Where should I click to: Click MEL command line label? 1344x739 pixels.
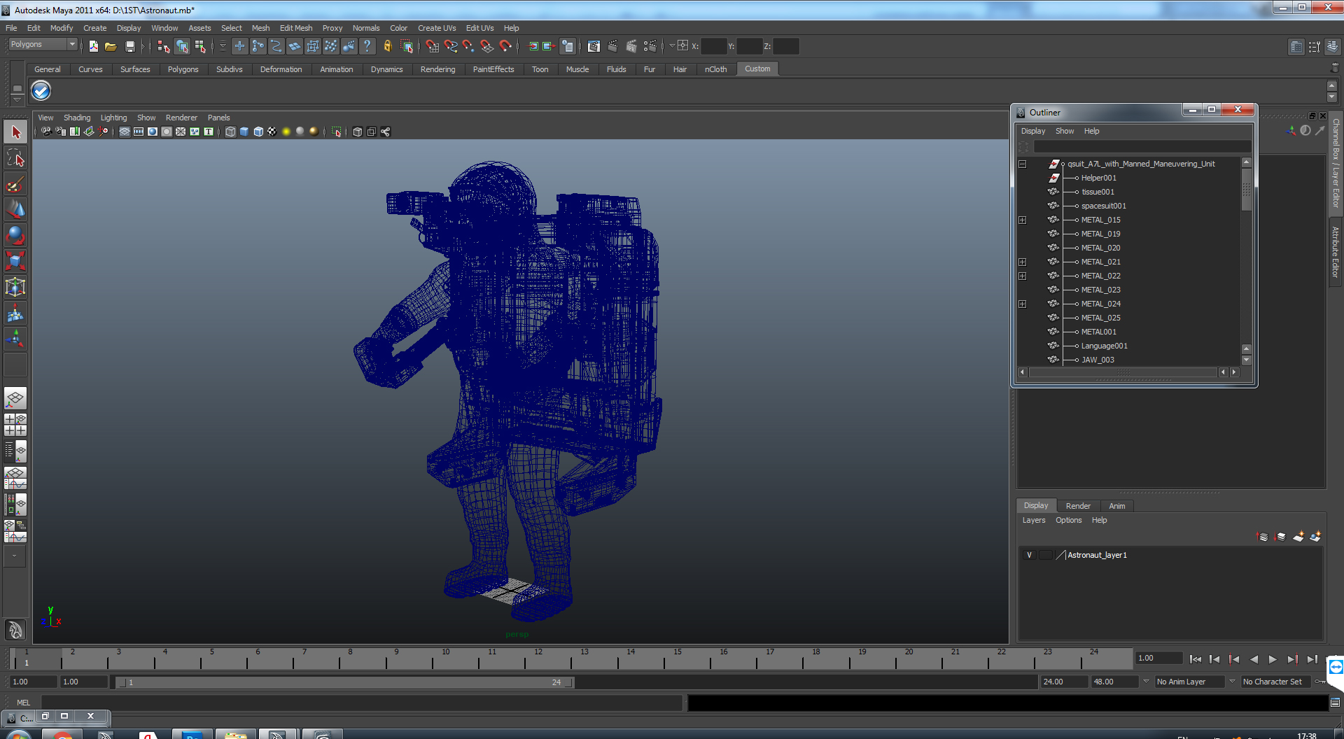pyautogui.click(x=23, y=703)
